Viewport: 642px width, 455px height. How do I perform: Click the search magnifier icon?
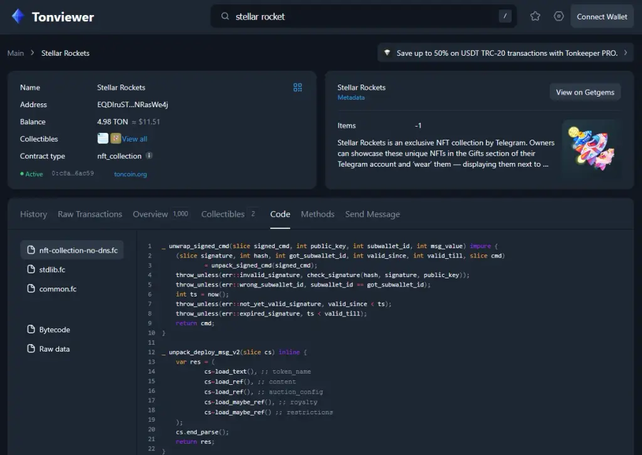pos(225,16)
